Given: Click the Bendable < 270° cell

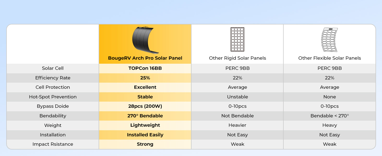Looking at the screenshot, I should pos(330,116).
